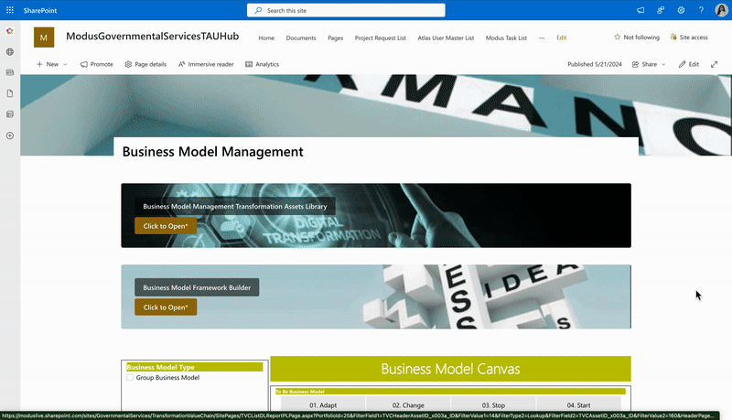Open the Documents navigation item
Image resolution: width=732 pixels, height=420 pixels.
pos(301,38)
